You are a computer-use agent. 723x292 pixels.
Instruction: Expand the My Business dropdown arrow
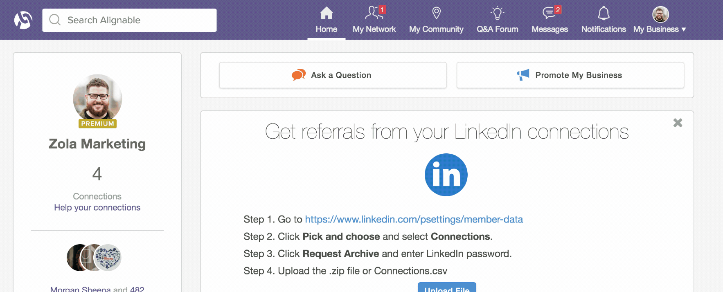click(684, 29)
